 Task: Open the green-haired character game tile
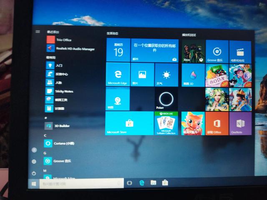tap(217, 100)
